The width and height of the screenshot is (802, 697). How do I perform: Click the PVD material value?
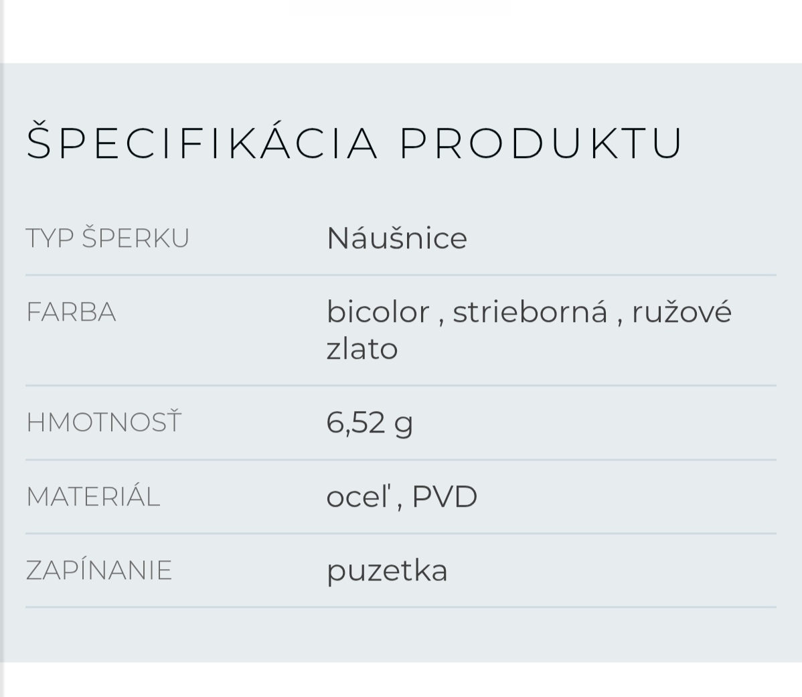coord(444,497)
